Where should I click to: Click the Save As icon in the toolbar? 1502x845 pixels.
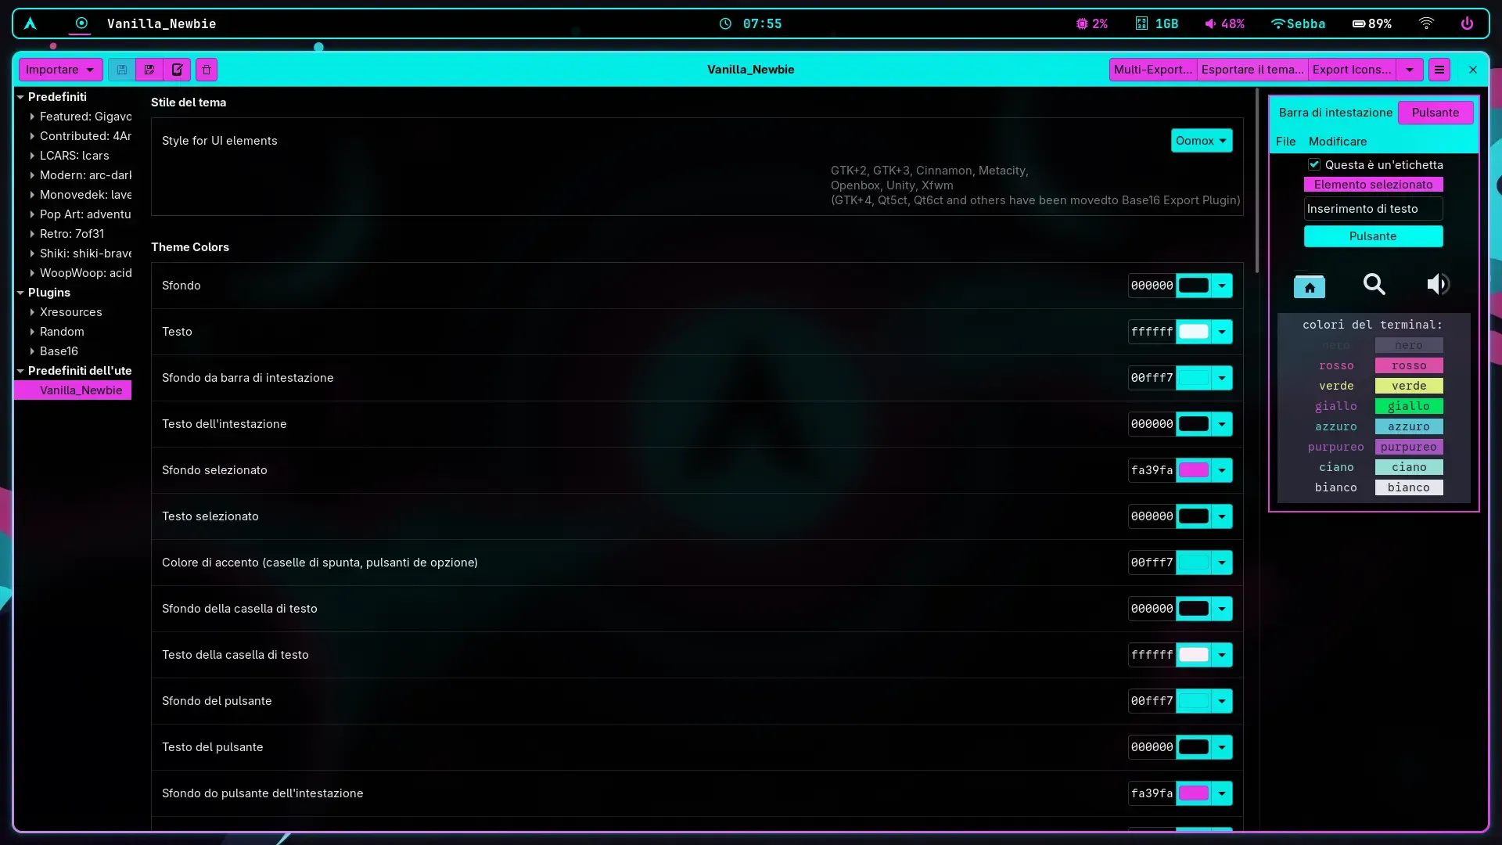pyautogui.click(x=149, y=70)
